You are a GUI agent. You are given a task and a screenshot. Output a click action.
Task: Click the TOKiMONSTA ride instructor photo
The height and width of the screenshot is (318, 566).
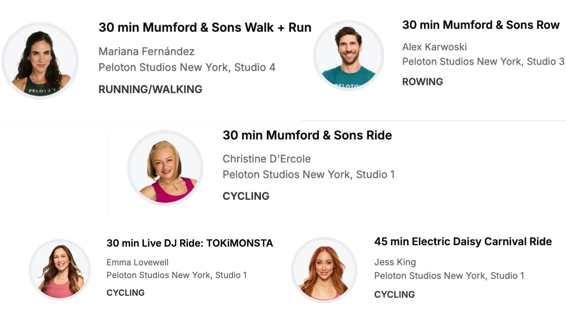60,270
